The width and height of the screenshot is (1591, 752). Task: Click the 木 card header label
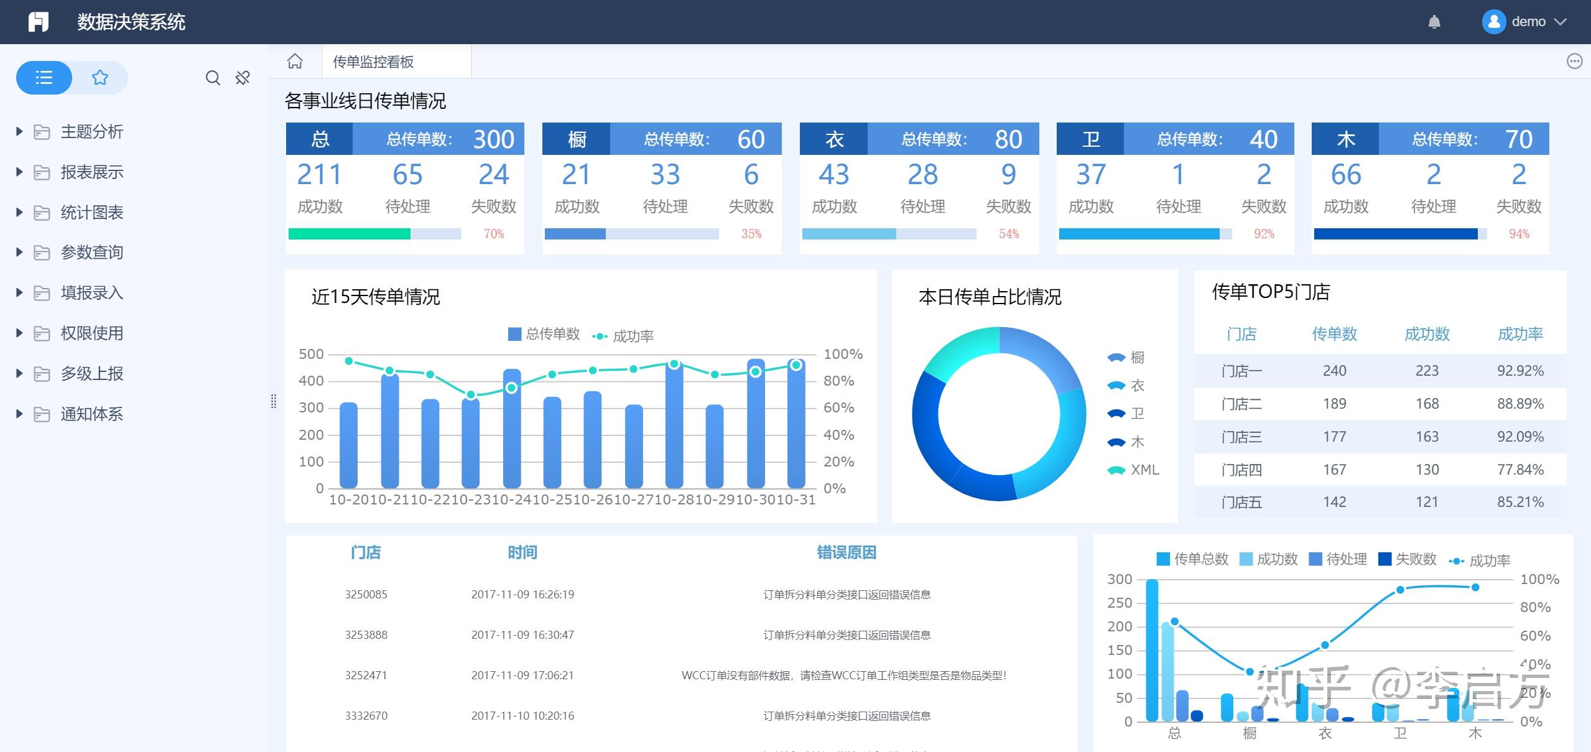coord(1345,139)
